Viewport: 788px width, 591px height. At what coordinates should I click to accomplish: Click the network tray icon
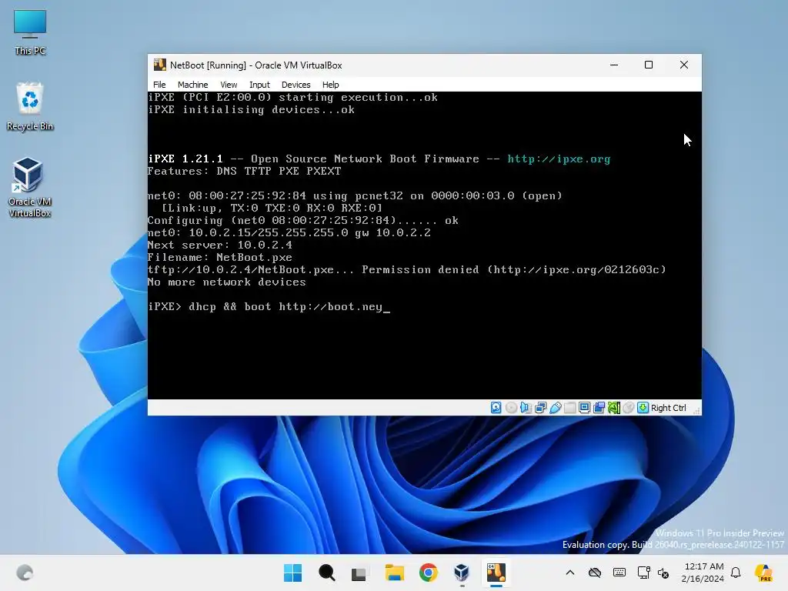643,573
